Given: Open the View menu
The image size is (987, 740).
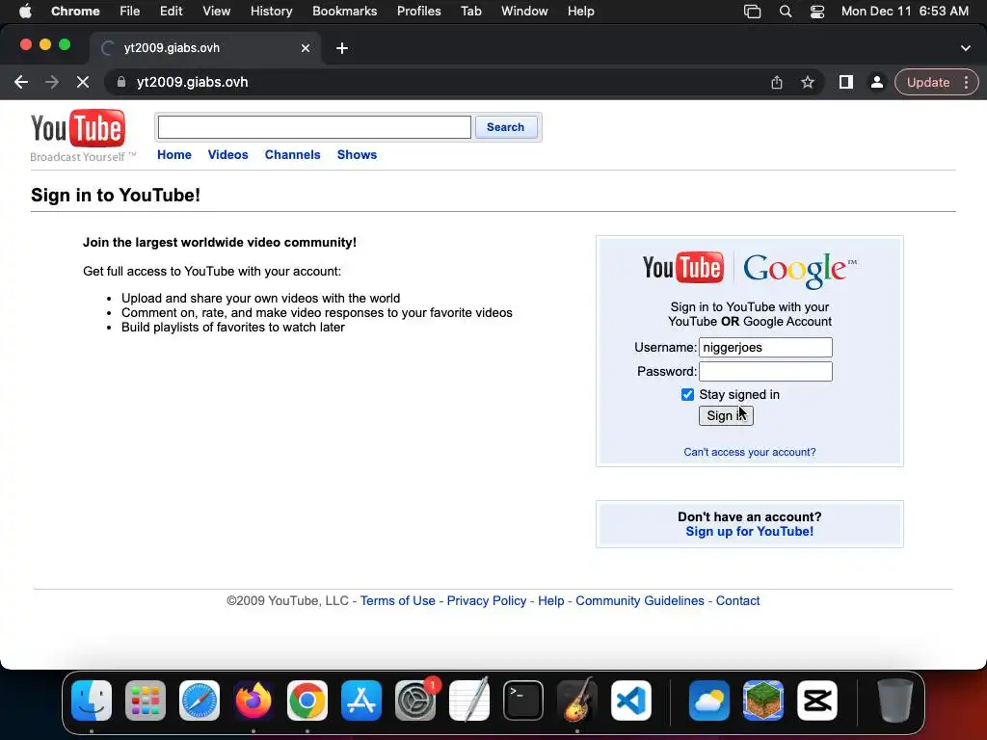Looking at the screenshot, I should (217, 12).
